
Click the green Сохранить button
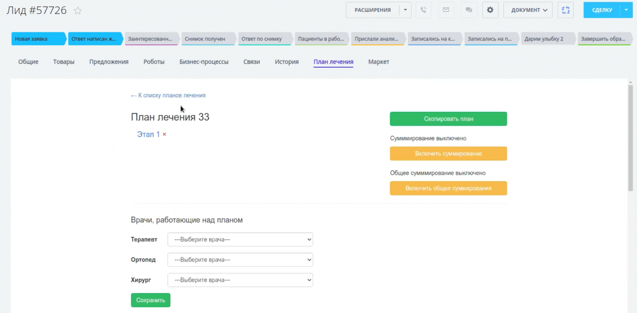pyautogui.click(x=150, y=300)
